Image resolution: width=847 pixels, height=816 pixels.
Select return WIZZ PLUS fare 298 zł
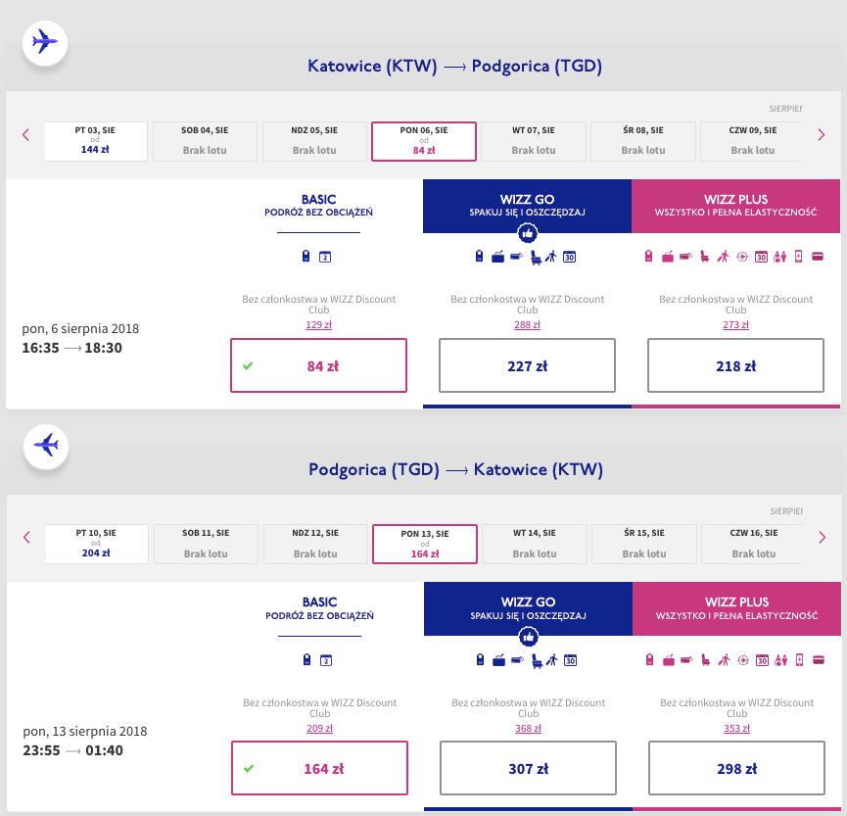click(736, 768)
